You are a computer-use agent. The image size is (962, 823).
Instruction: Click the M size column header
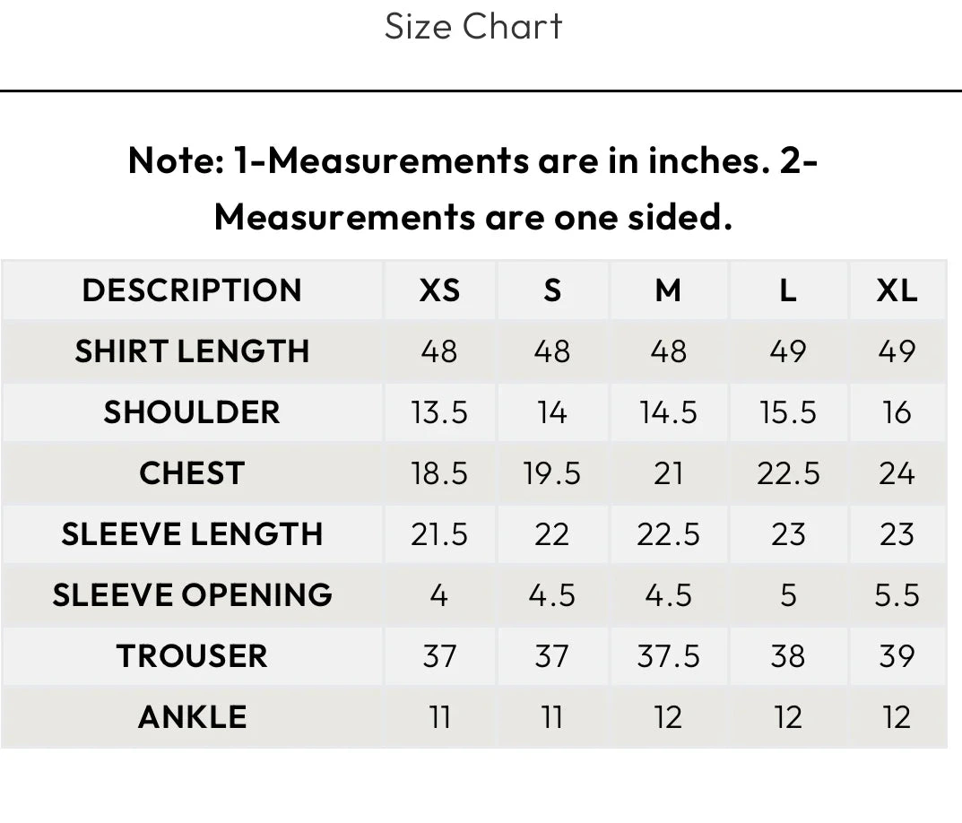coord(669,290)
